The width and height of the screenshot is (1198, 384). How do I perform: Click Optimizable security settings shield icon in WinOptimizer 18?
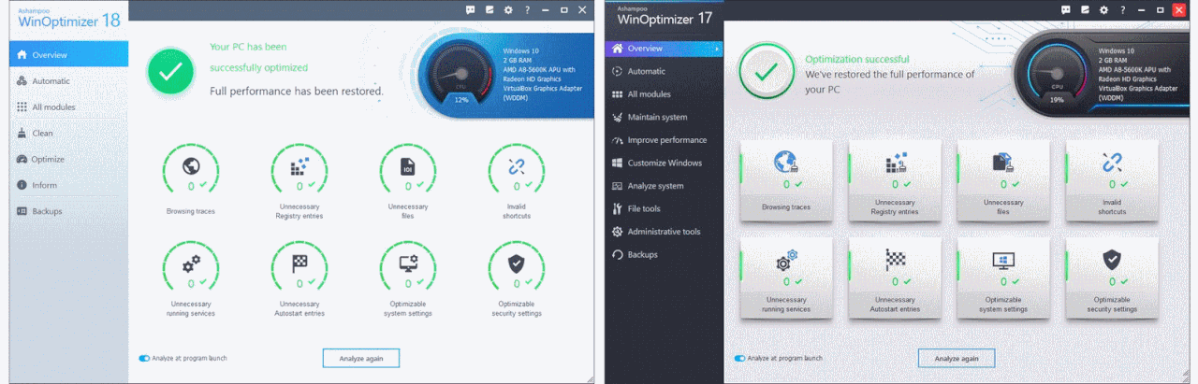517,263
